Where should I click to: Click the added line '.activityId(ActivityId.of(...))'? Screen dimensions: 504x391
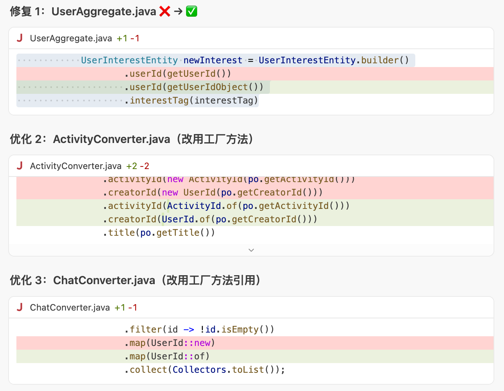click(x=255, y=206)
